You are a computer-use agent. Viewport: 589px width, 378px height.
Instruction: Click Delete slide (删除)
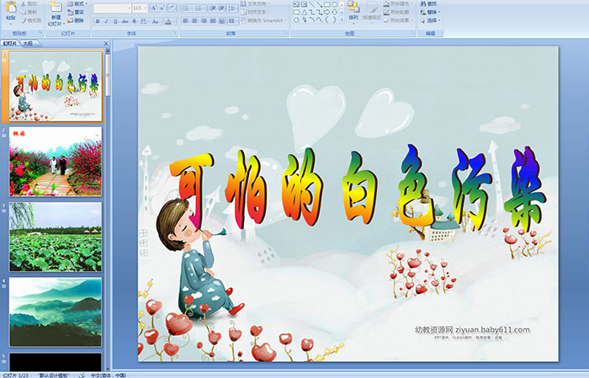click(x=76, y=20)
